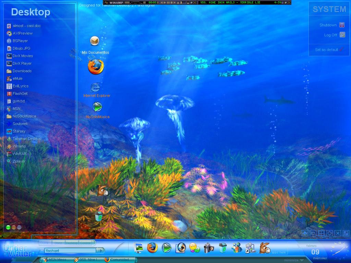
Task: Click the smiley faces dock icon
Action: (194, 248)
